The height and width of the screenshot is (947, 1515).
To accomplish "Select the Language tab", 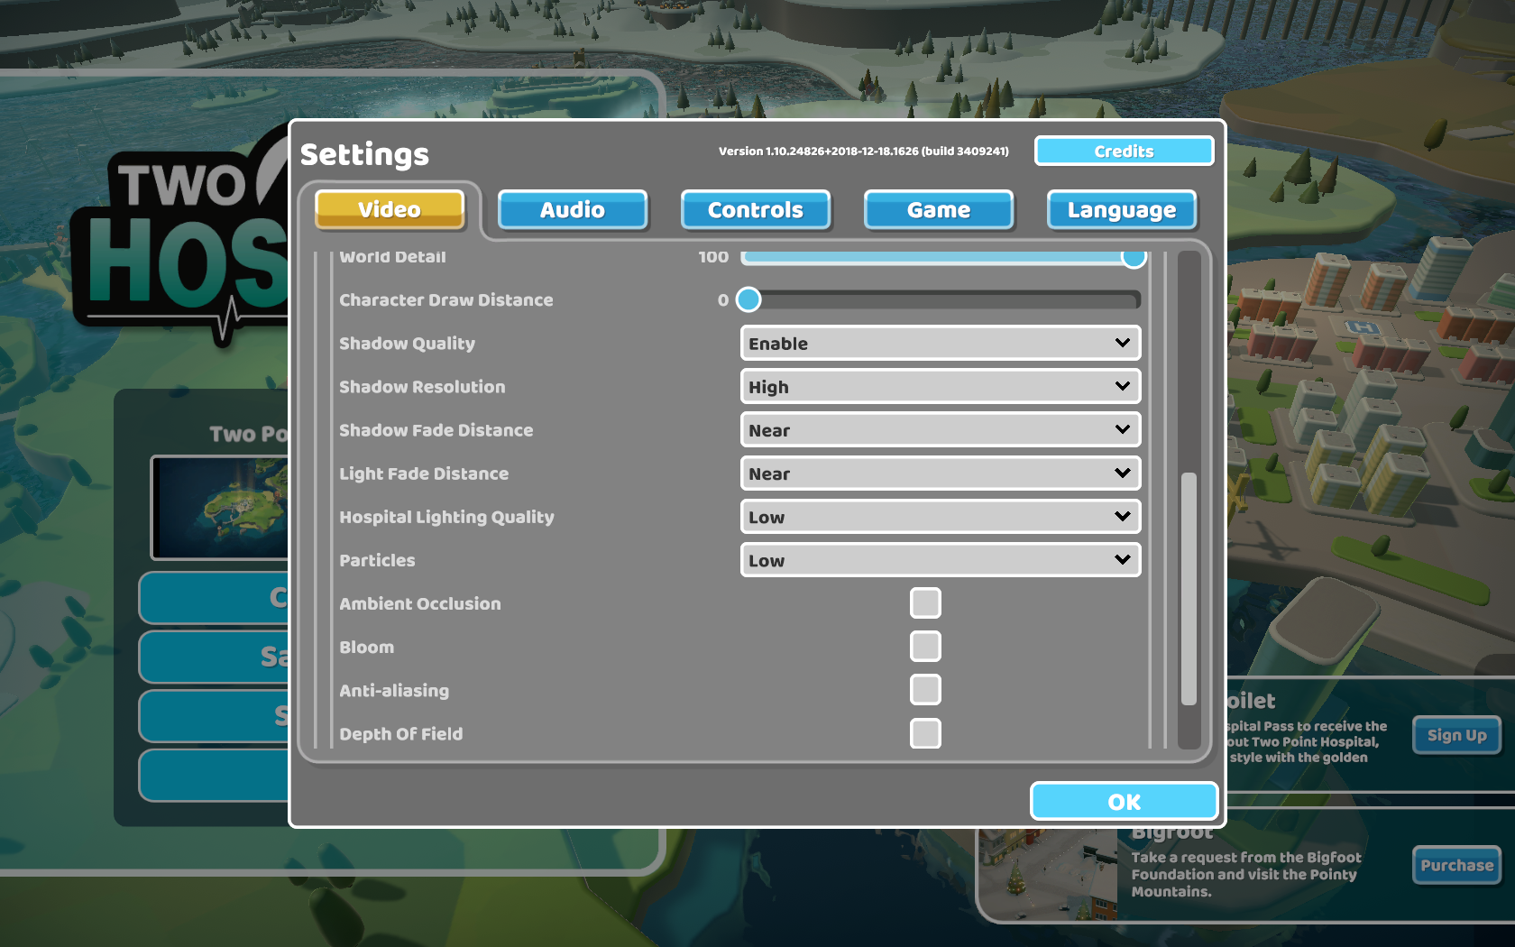I will pos(1122,210).
